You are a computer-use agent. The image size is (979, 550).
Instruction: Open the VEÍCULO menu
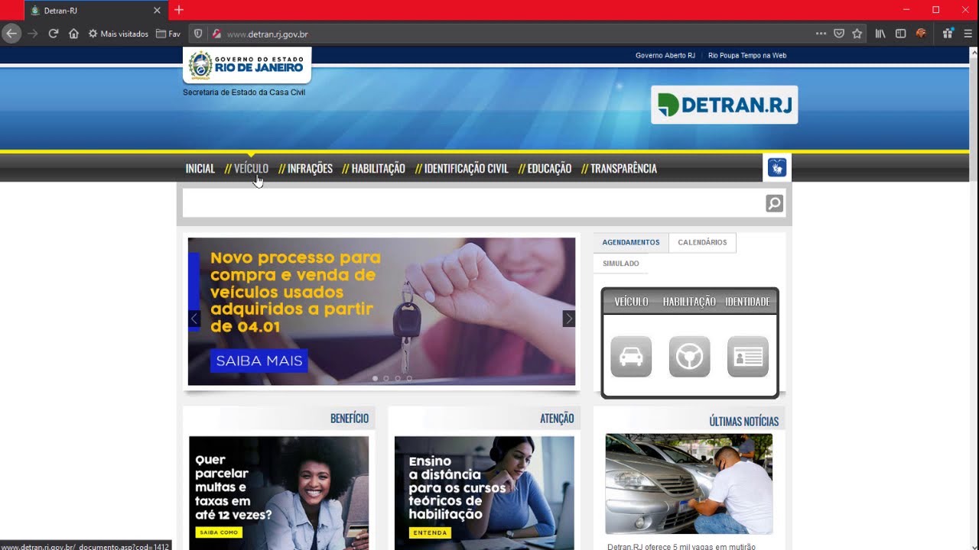pos(251,168)
